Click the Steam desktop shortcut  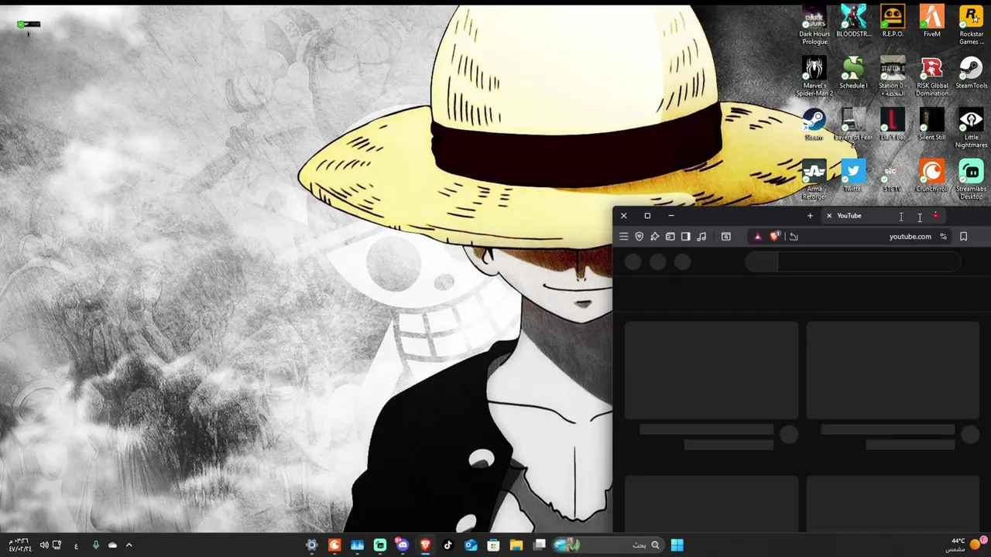coord(814,125)
